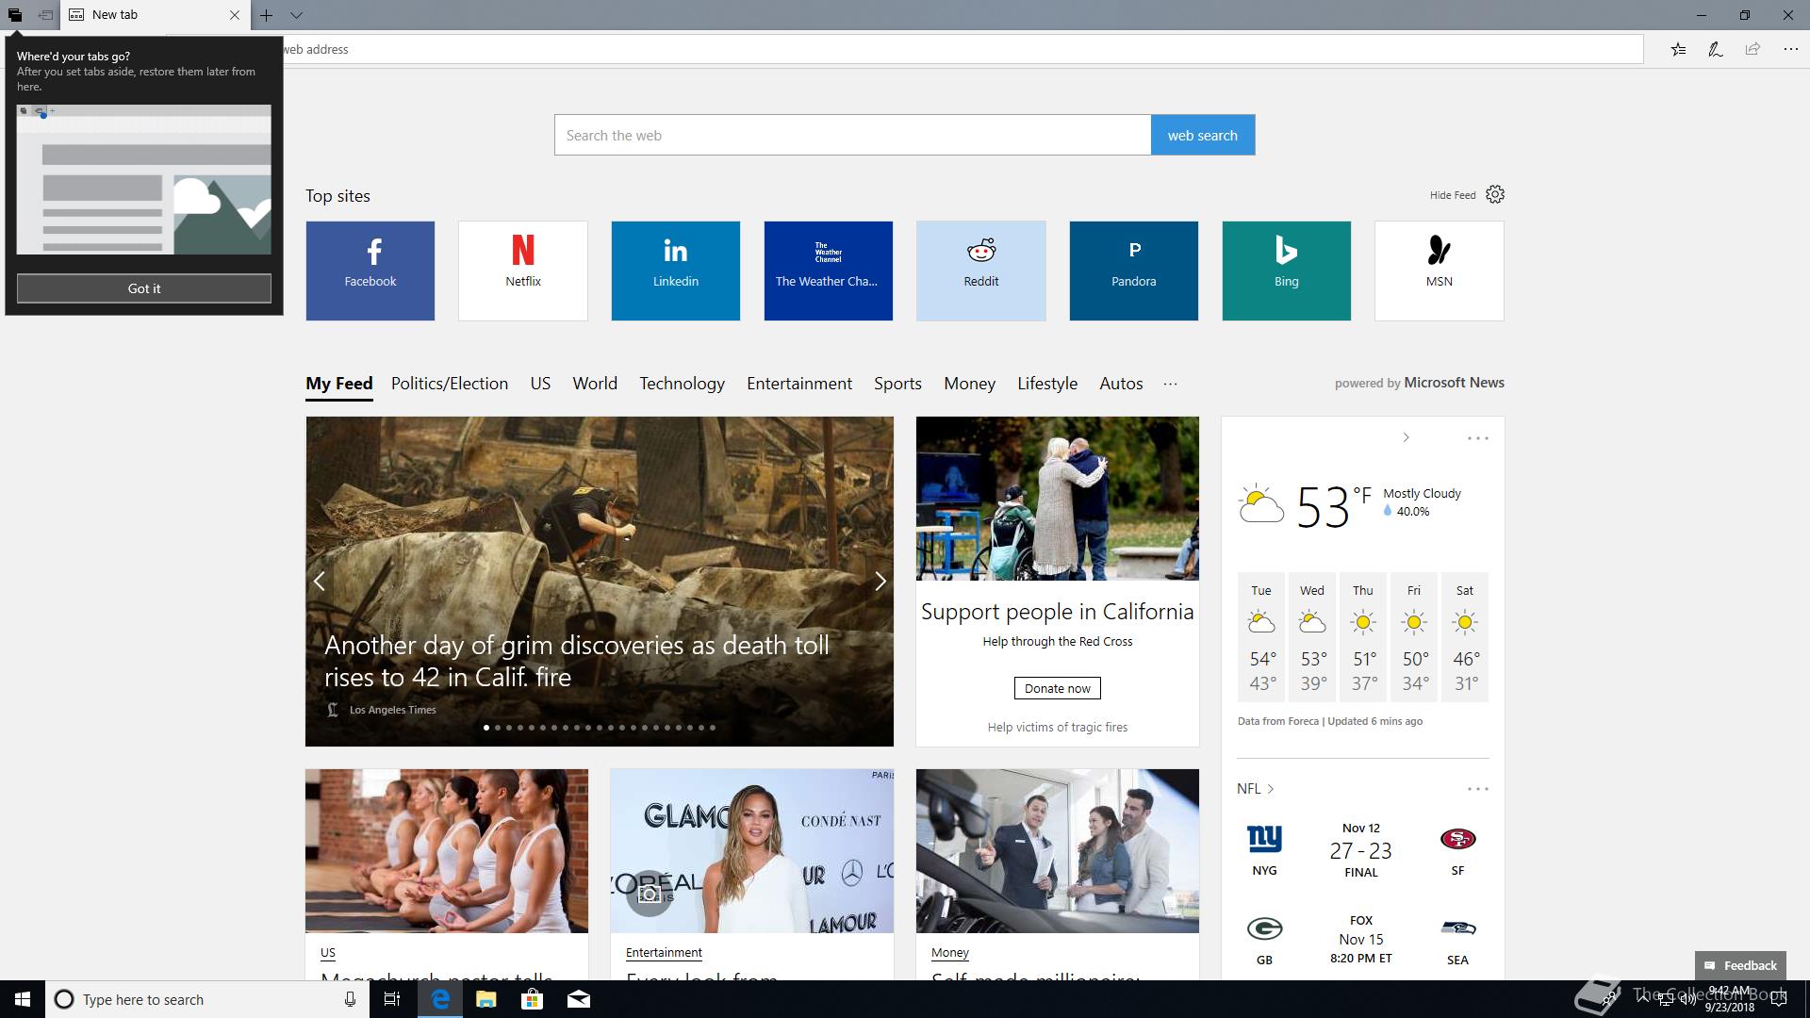Open the Bing top site tile
Screen dimensions: 1810x1018
[x=1287, y=271]
